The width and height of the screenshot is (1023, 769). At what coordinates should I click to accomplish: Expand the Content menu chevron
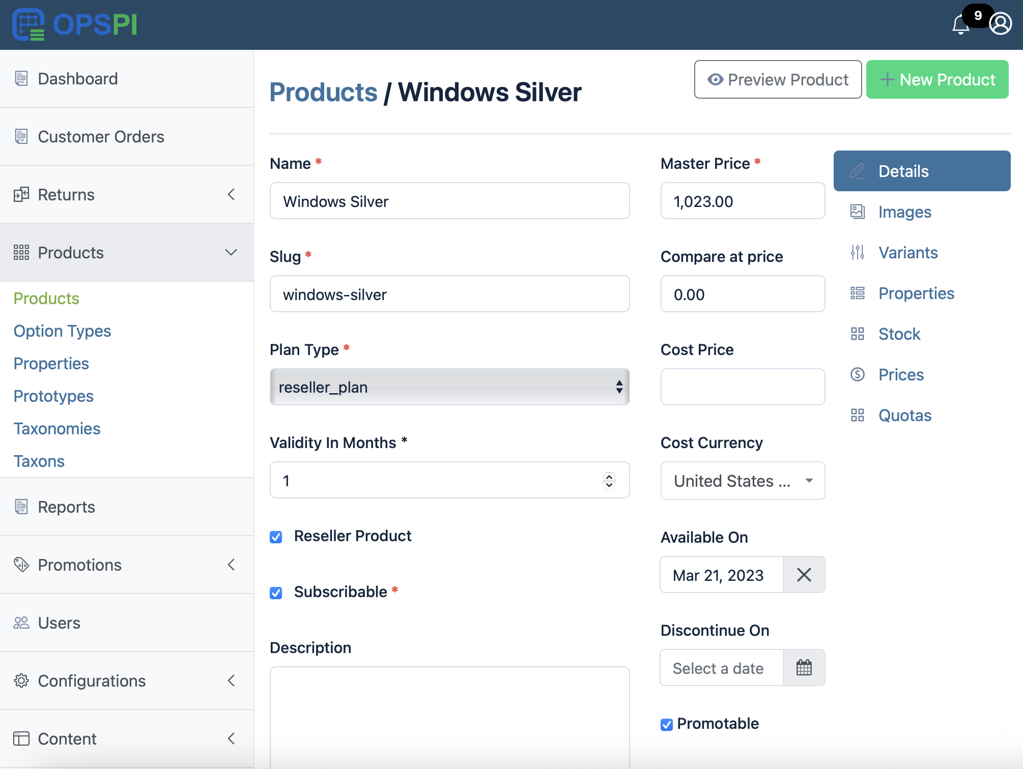point(232,738)
